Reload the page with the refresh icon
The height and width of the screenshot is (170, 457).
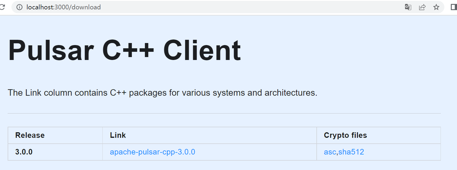pyautogui.click(x=2, y=7)
